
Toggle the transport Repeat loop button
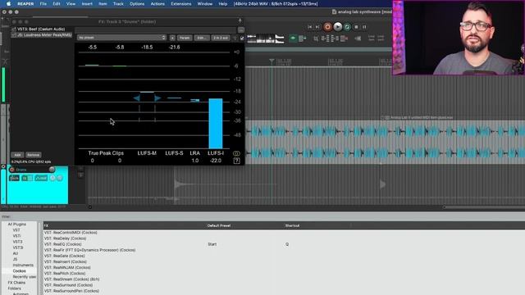(347, 27)
